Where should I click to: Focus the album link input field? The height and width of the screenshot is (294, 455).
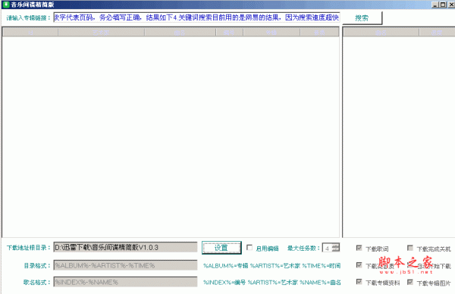(196, 17)
